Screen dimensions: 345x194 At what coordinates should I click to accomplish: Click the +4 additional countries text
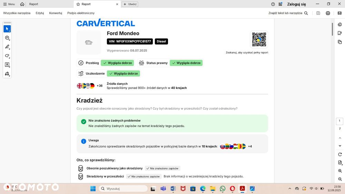[250, 146]
